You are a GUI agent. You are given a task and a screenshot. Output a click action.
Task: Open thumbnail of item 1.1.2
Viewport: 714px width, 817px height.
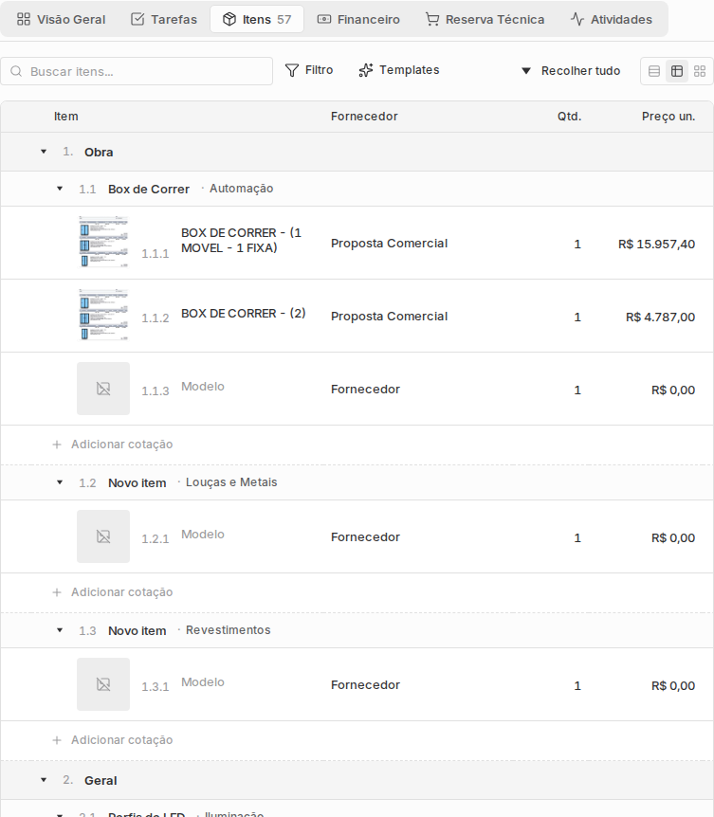(x=103, y=316)
